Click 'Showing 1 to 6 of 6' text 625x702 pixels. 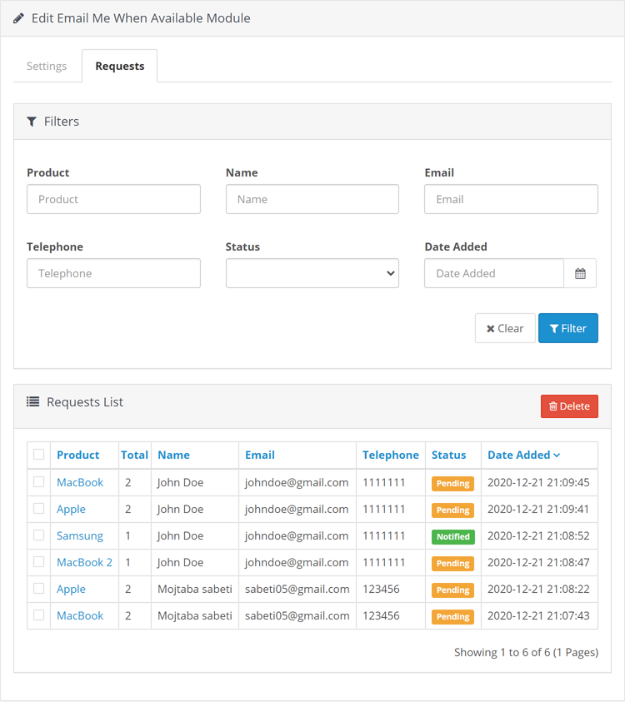coord(502,652)
